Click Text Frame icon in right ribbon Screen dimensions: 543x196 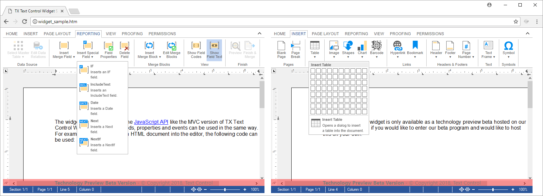pyautogui.click(x=488, y=45)
